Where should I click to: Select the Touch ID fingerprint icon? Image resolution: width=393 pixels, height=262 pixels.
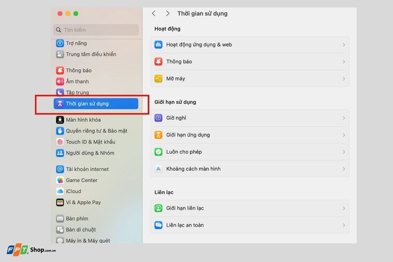pyautogui.click(x=60, y=142)
